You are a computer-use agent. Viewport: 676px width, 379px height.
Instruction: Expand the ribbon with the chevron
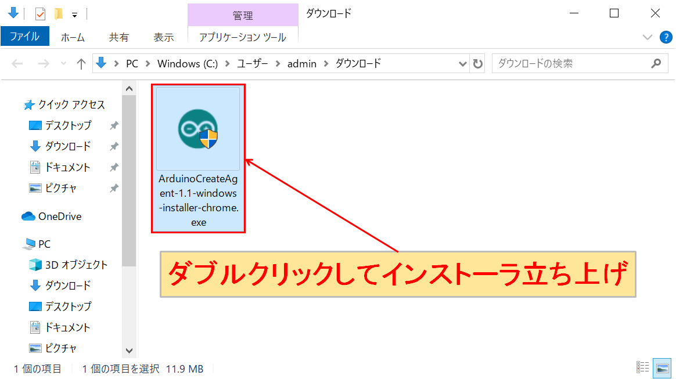(x=648, y=38)
